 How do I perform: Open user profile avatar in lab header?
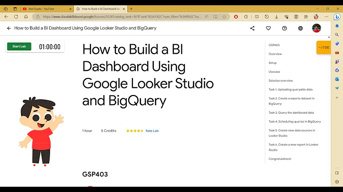pyautogui.click(x=316, y=28)
